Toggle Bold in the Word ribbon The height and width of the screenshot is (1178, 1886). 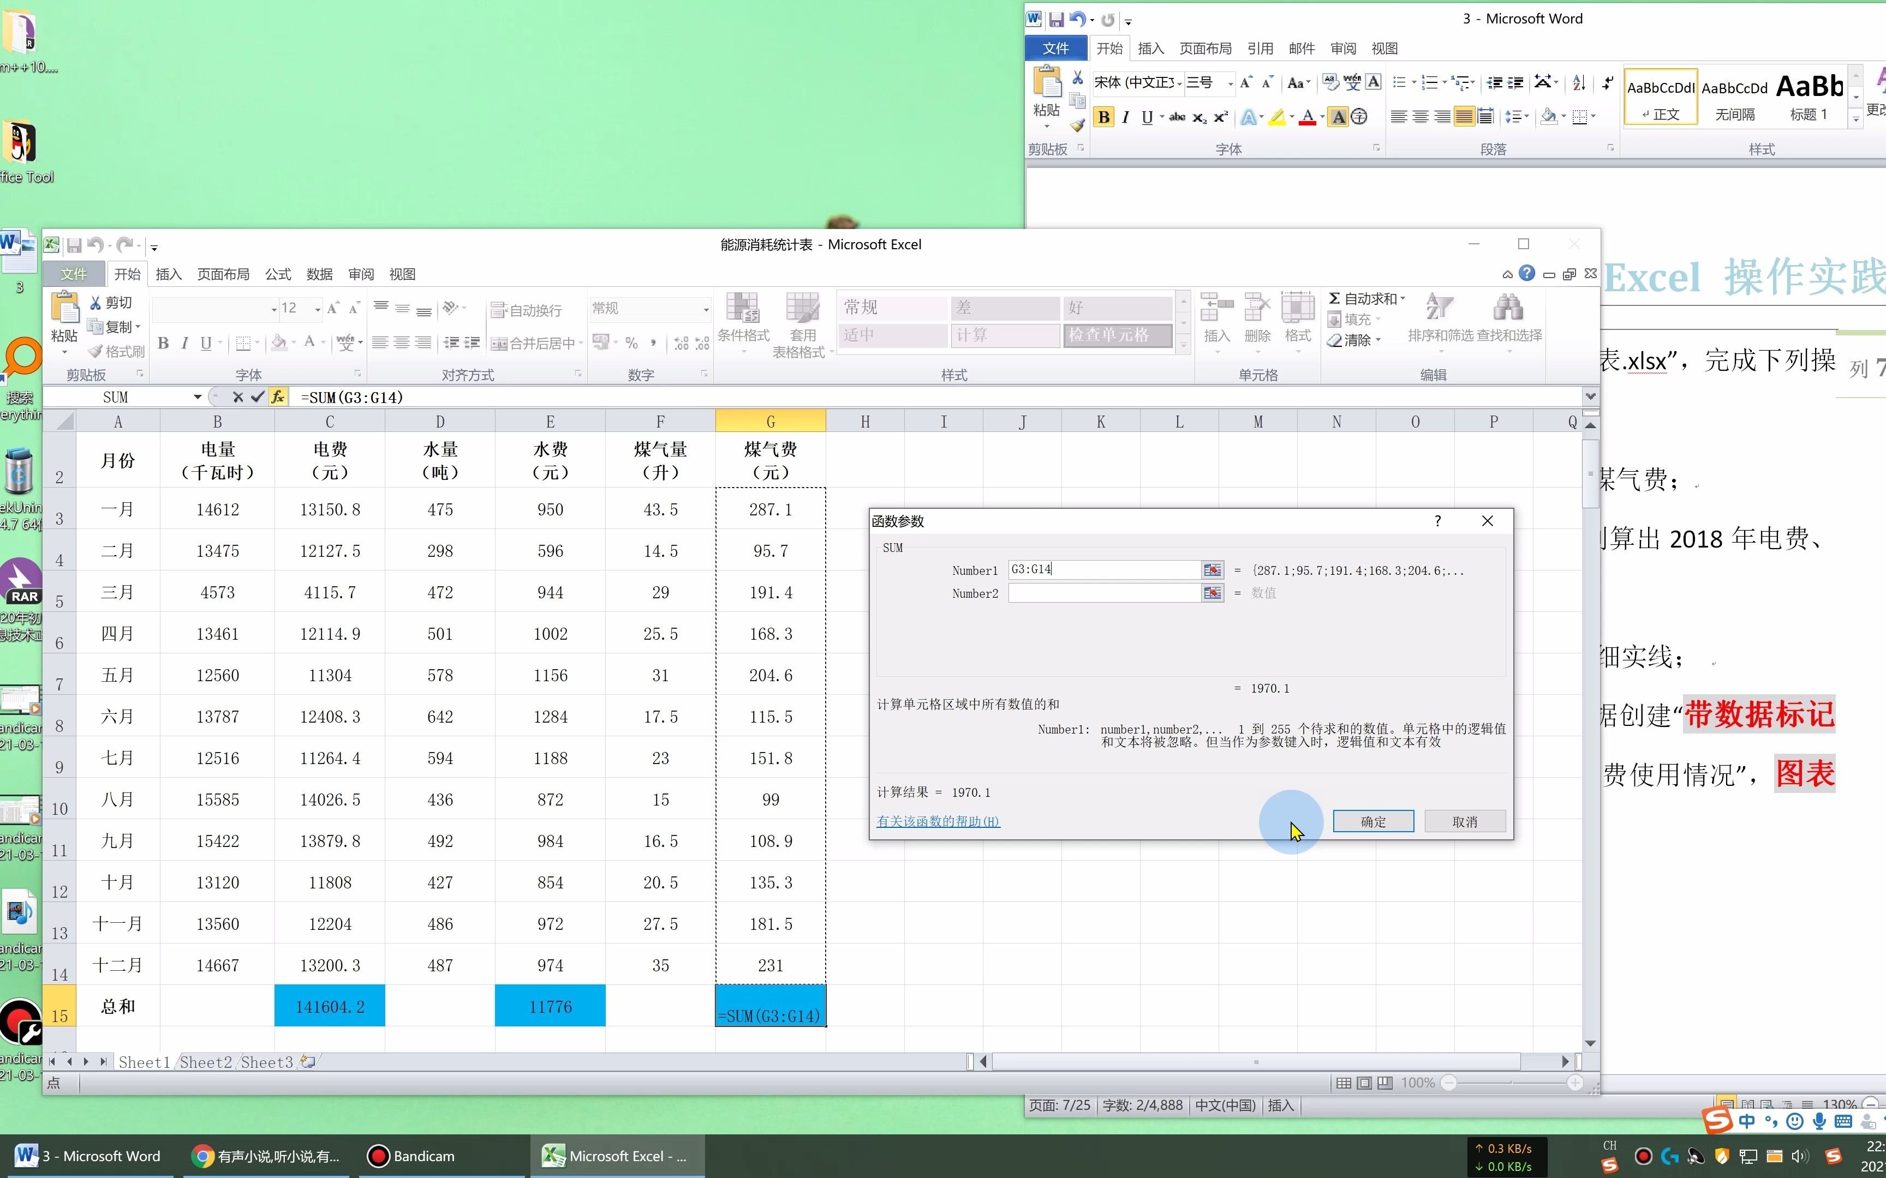pos(1103,118)
